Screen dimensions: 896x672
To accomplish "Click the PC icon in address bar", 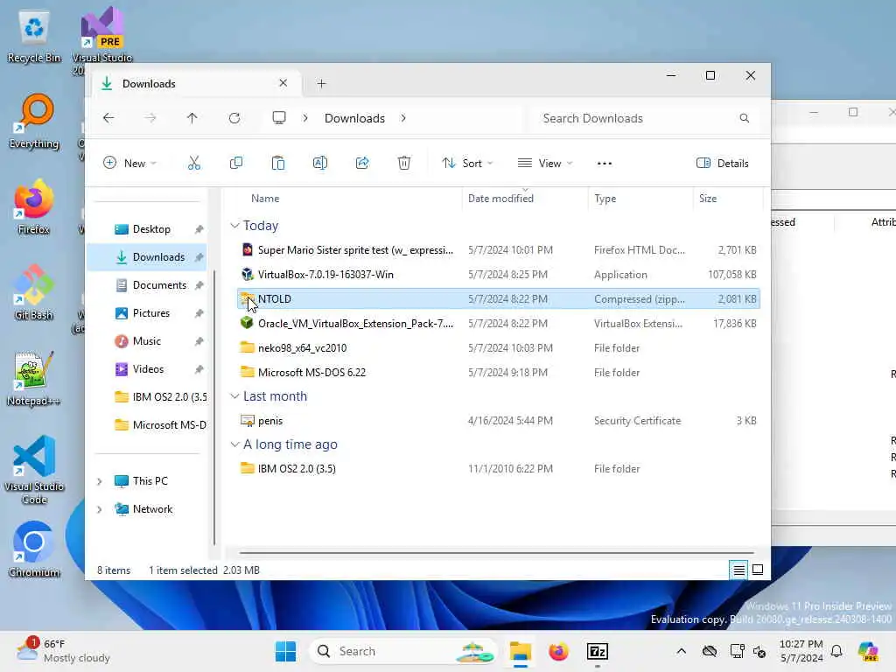I will pyautogui.click(x=279, y=118).
